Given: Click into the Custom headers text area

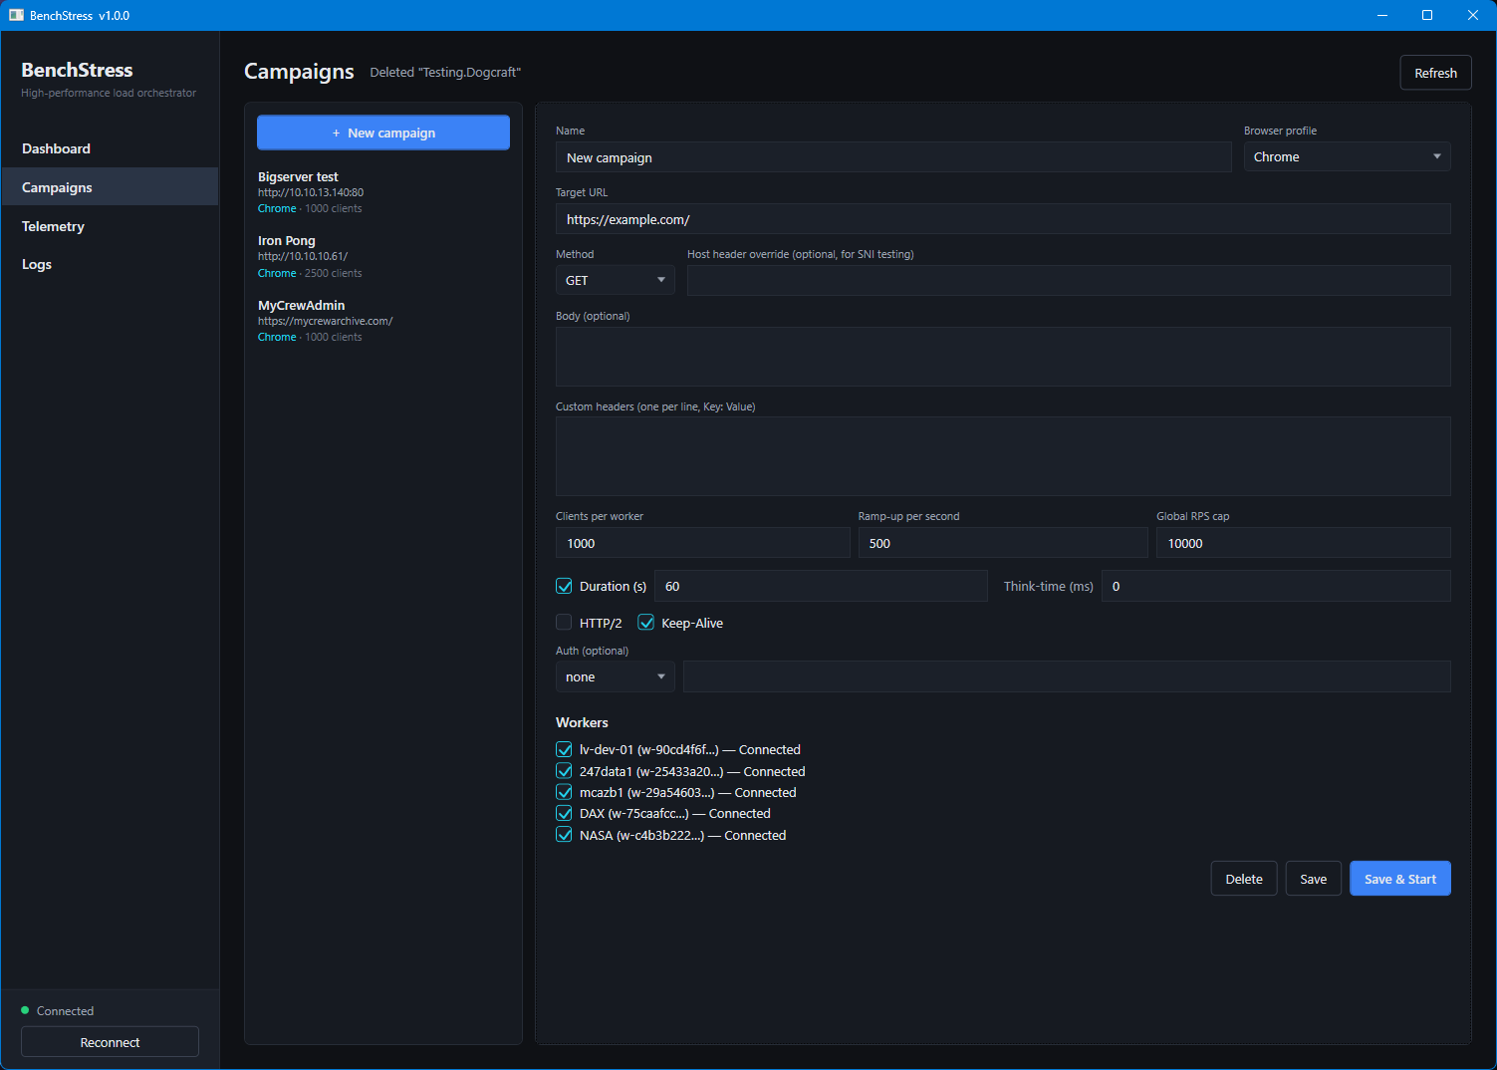Looking at the screenshot, I should tap(1003, 456).
